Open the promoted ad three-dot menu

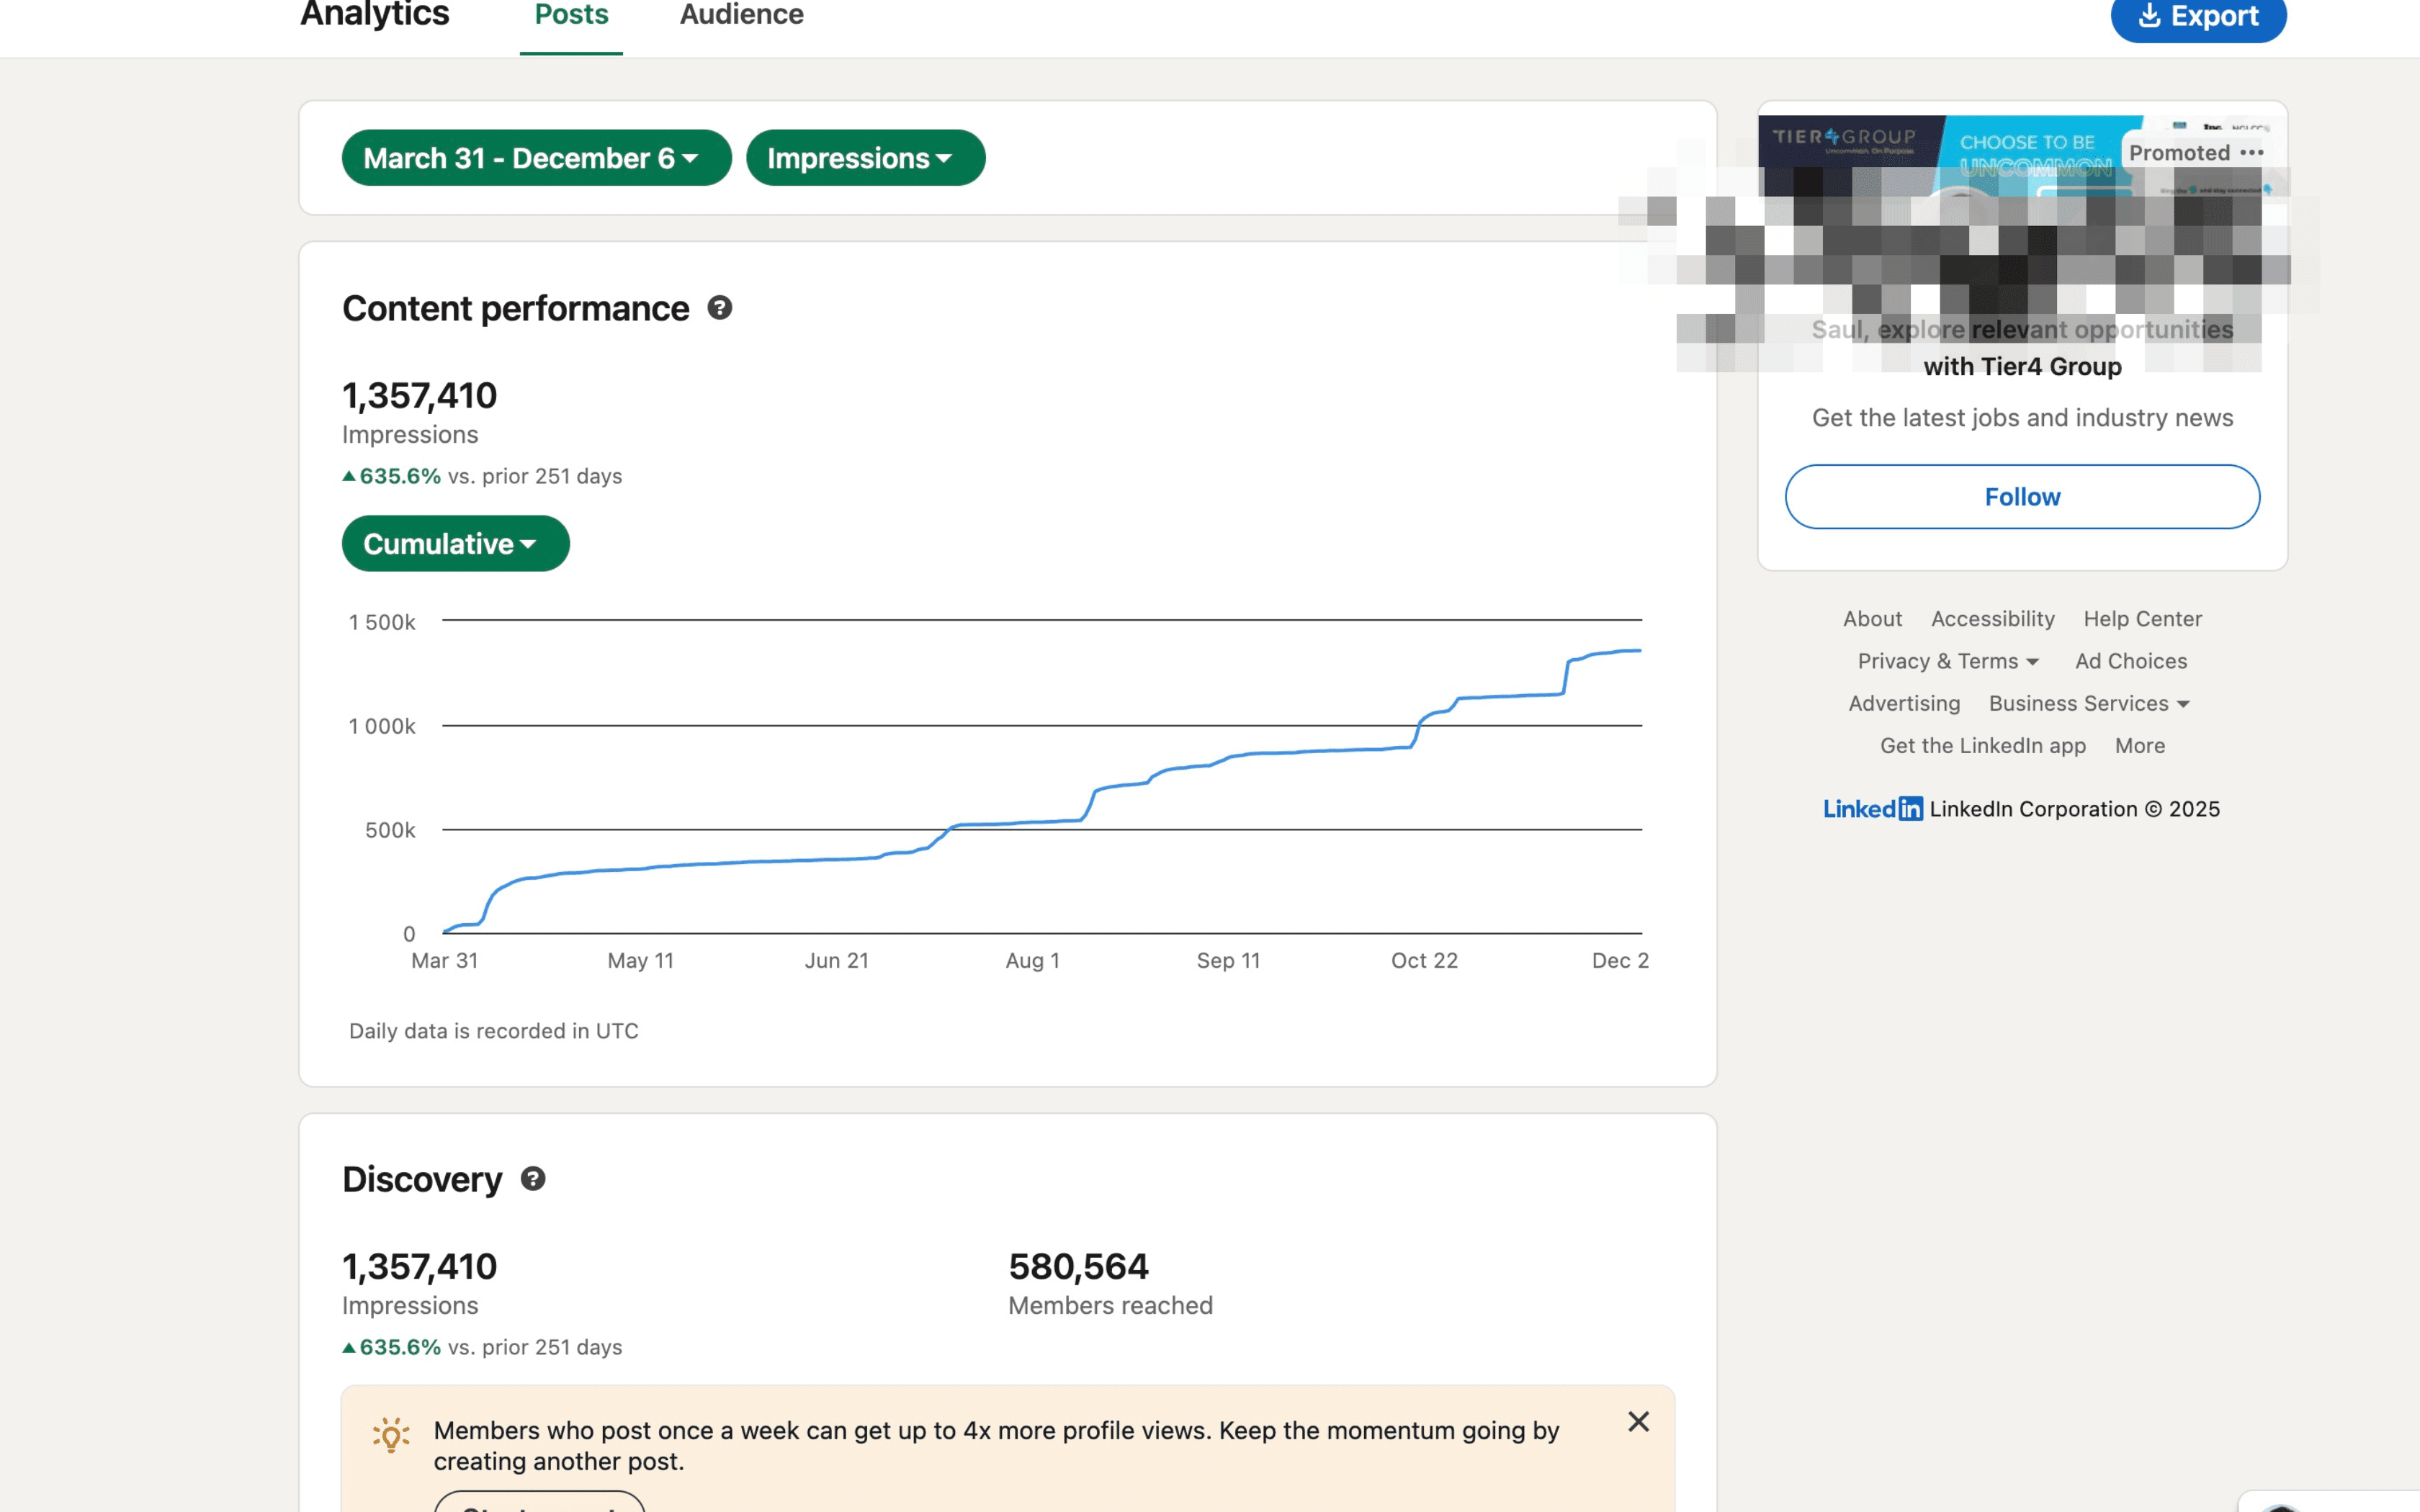[2253, 151]
